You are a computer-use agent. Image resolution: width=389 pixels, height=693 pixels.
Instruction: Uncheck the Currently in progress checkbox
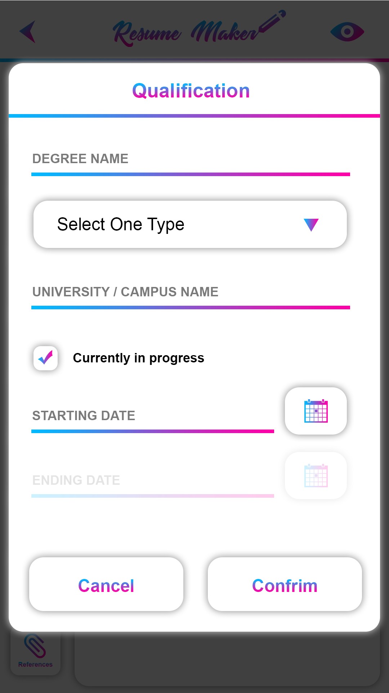point(46,358)
